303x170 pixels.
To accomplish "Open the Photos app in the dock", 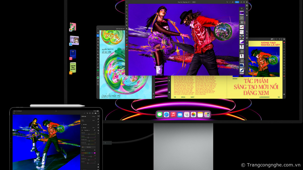I will 193,115.
